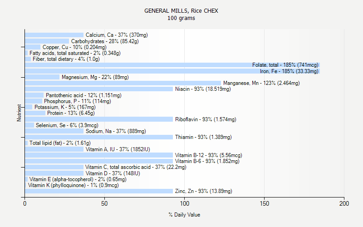Click the 'Zinc, Zn - 93% (13.89mg)' label
This screenshot has height=227, width=363.
203,191
